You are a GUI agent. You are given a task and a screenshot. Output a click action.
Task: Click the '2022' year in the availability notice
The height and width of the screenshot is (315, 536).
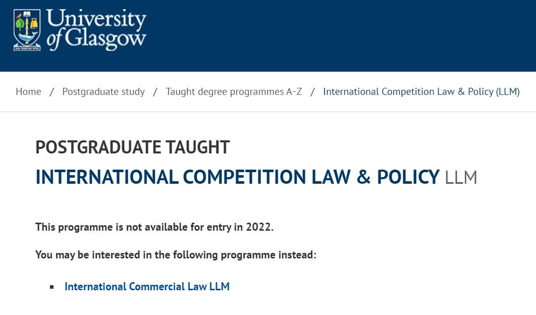point(259,227)
